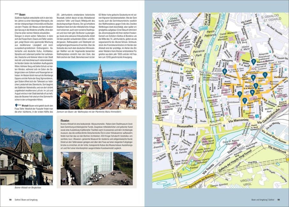Select the parking icon by the Sportpalast
289x207 pixels.
tap(200, 142)
